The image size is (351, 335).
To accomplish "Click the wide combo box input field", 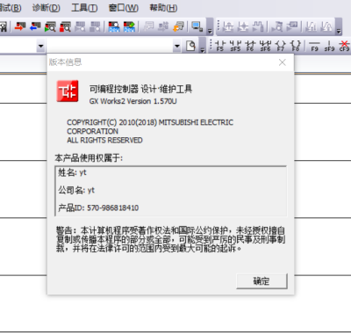I will 110,46.
